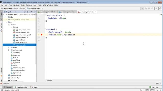Expand the node_modules folder

coord(6,20)
